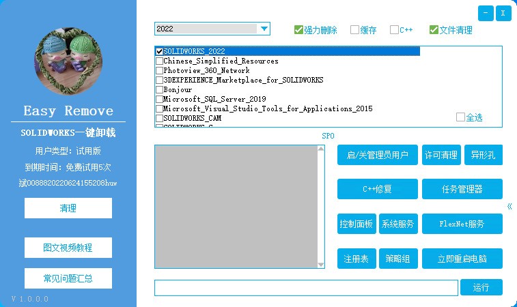Click the C++修复 button
The width and height of the screenshot is (517, 307).
click(377, 189)
